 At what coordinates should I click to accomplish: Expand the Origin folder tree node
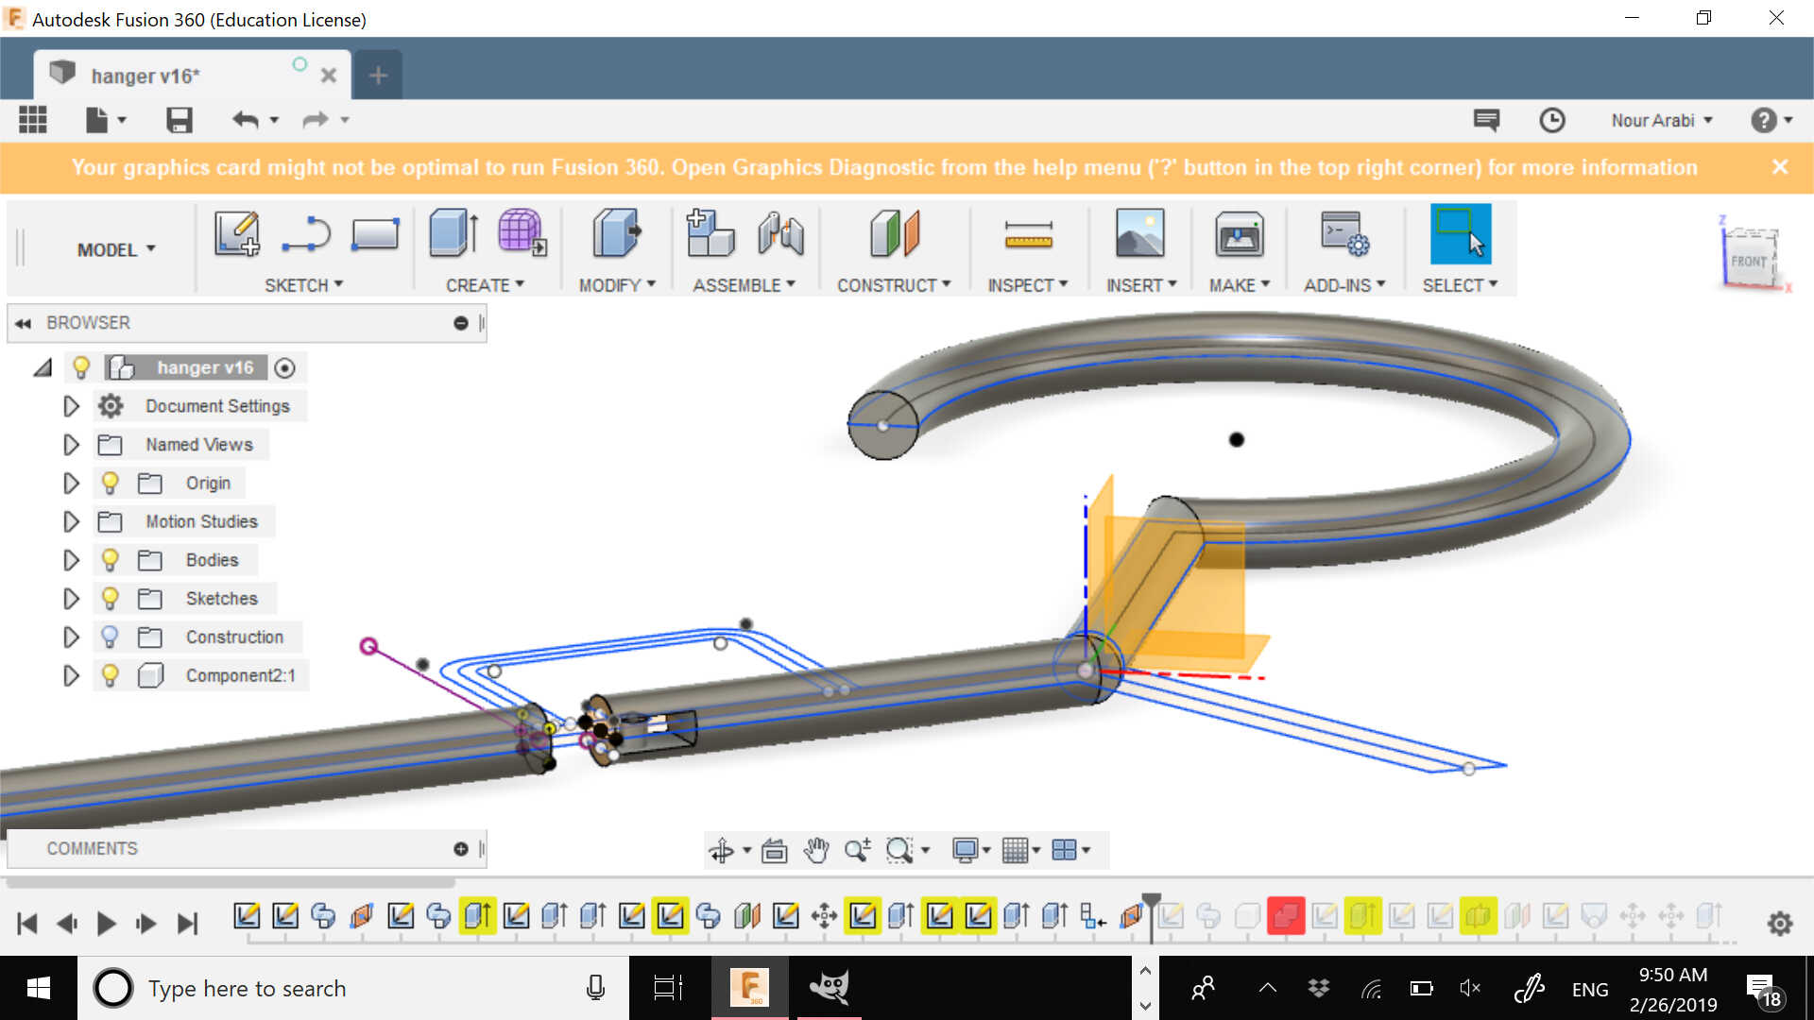[x=71, y=484]
